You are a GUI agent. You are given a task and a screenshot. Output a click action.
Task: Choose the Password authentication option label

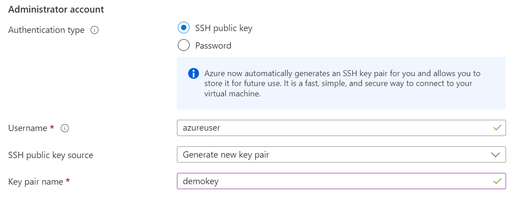tap(213, 45)
